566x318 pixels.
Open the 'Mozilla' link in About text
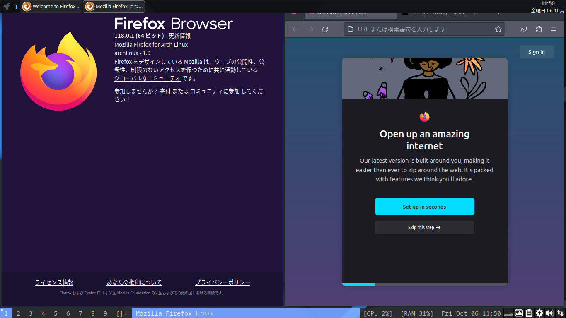point(193,62)
